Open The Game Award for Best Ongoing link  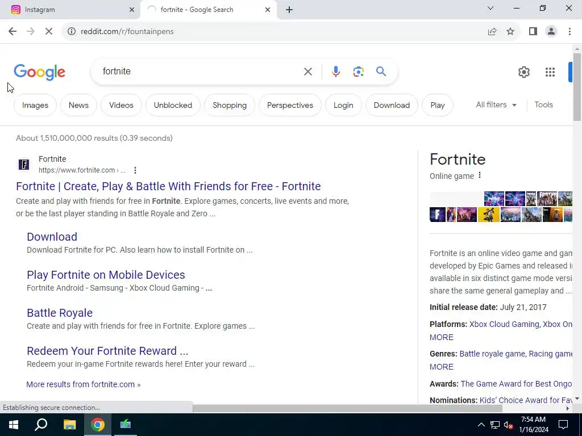(x=516, y=384)
